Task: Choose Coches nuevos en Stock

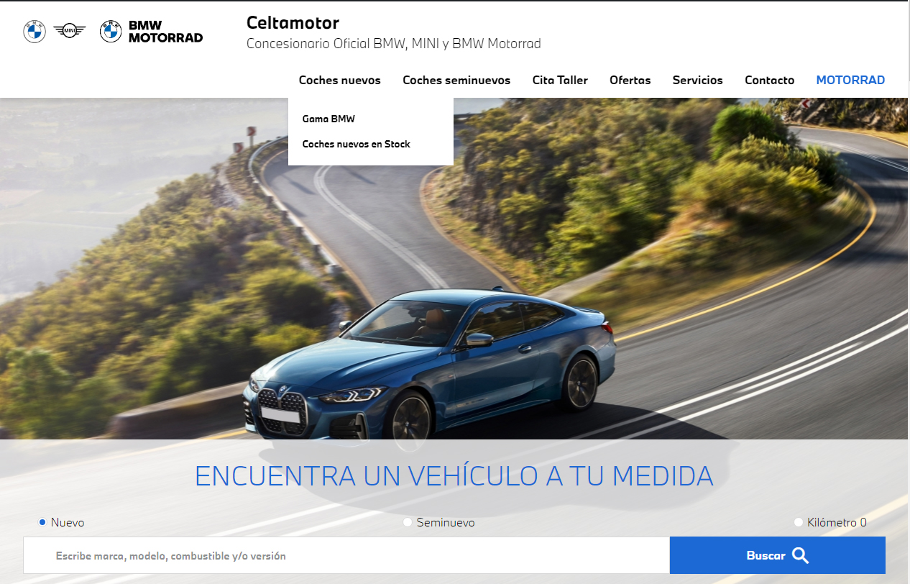Action: (x=357, y=144)
